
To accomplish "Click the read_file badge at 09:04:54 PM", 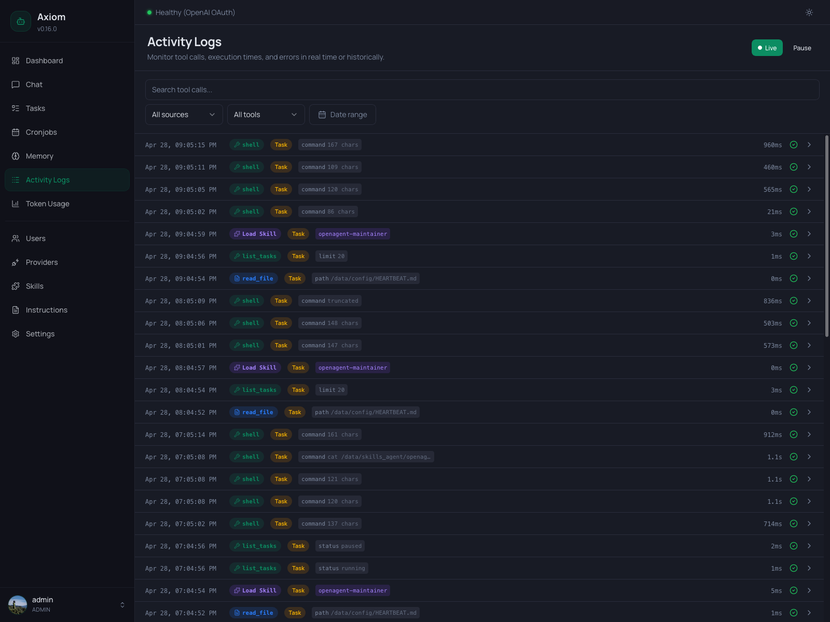I will 254,278.
